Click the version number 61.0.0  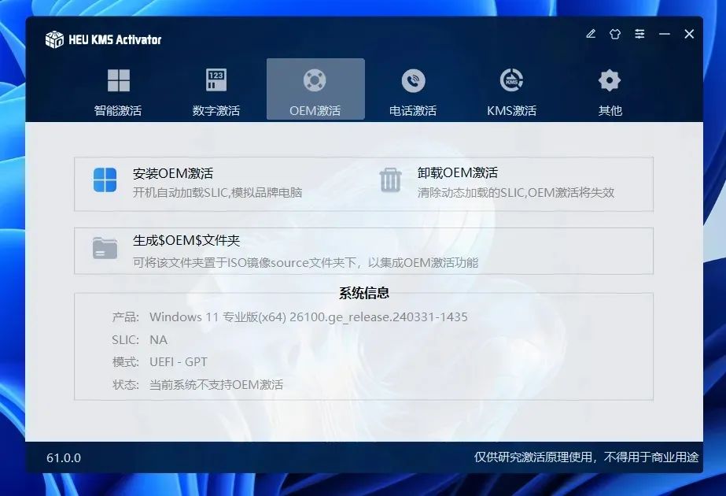coord(64,458)
